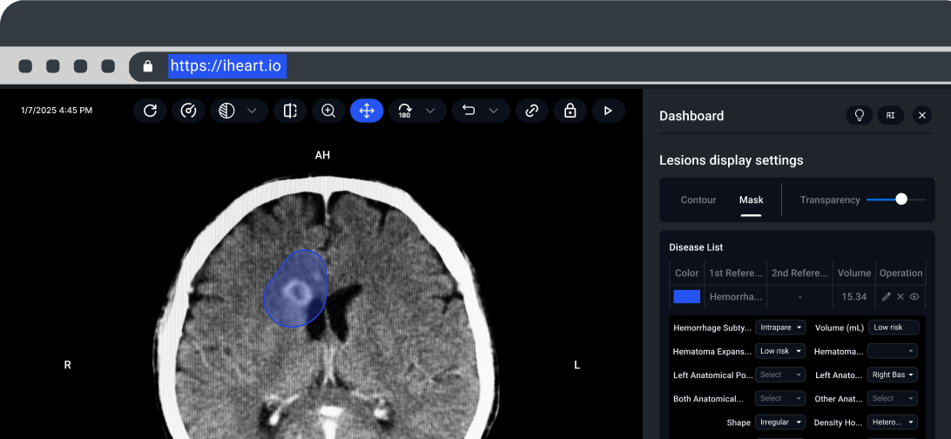Open the rotate 180 dropdown arrow
This screenshot has width=951, height=439.
click(430, 111)
